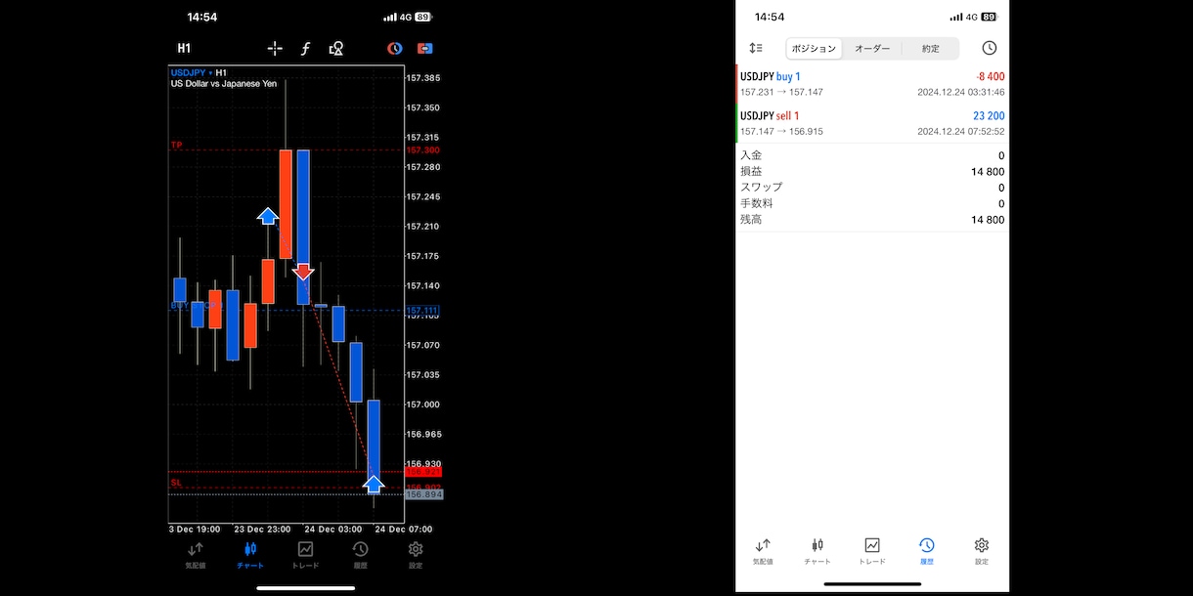Image resolution: width=1193 pixels, height=596 pixels.
Task: Open 履歴 tab in the chart screen
Action: click(x=360, y=554)
